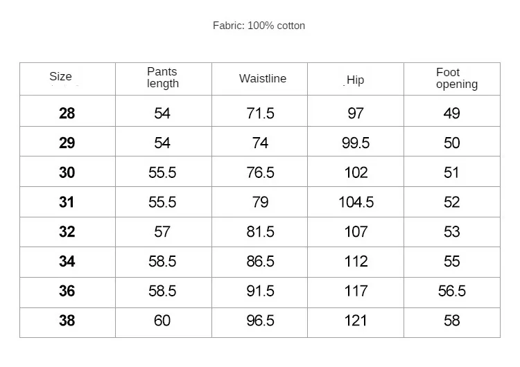The image size is (520, 367).
Task: Click the size 28 row label
Action: click(67, 114)
